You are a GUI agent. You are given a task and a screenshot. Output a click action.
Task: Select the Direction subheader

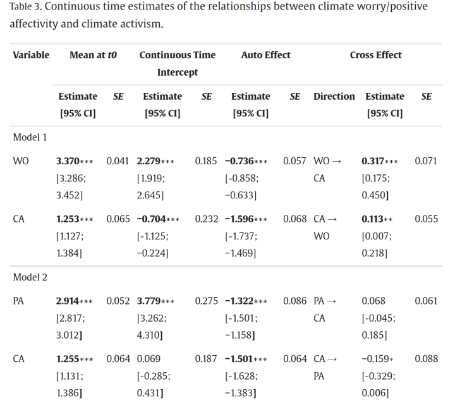click(334, 96)
